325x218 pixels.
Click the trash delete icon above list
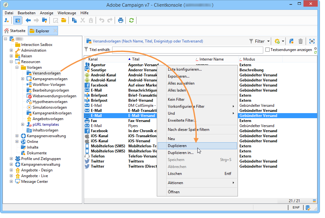(301, 41)
